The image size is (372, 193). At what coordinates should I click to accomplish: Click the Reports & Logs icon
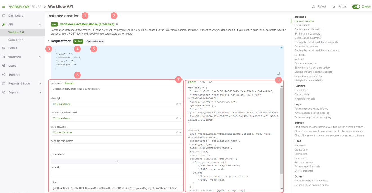click(x=3, y=83)
